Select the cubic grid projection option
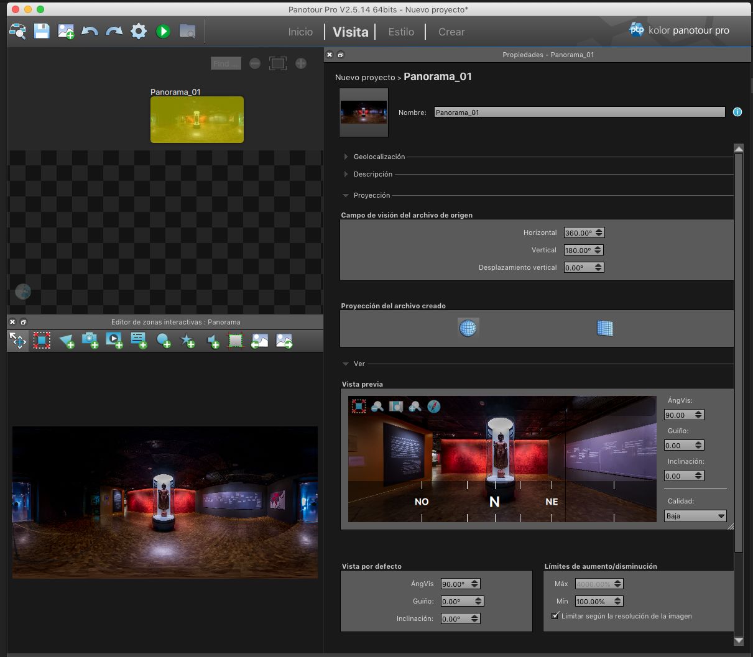 pos(604,328)
